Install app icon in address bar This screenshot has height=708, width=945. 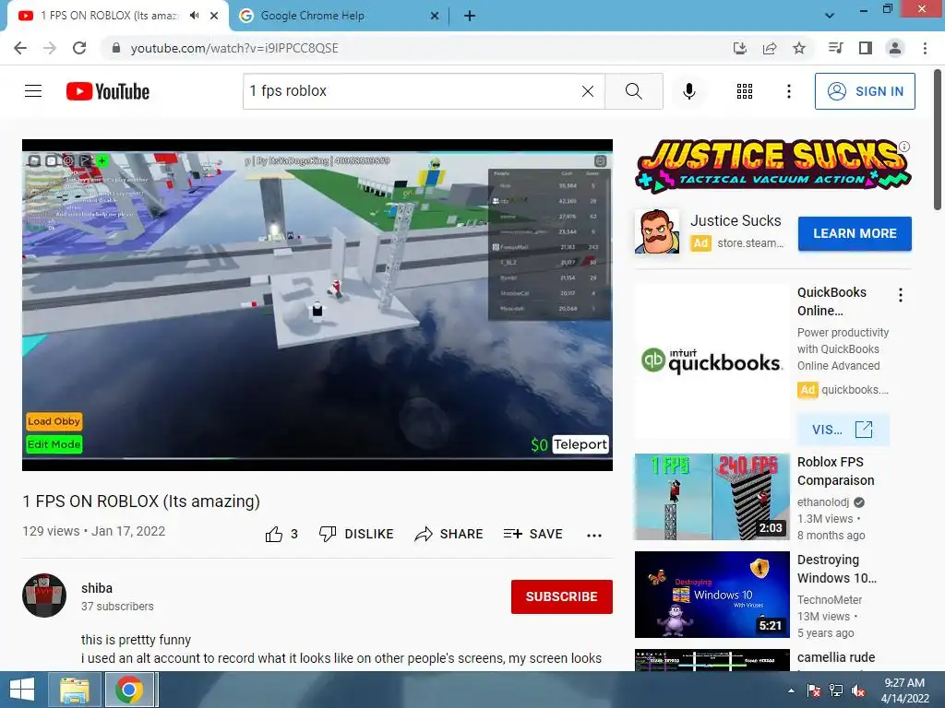[740, 48]
